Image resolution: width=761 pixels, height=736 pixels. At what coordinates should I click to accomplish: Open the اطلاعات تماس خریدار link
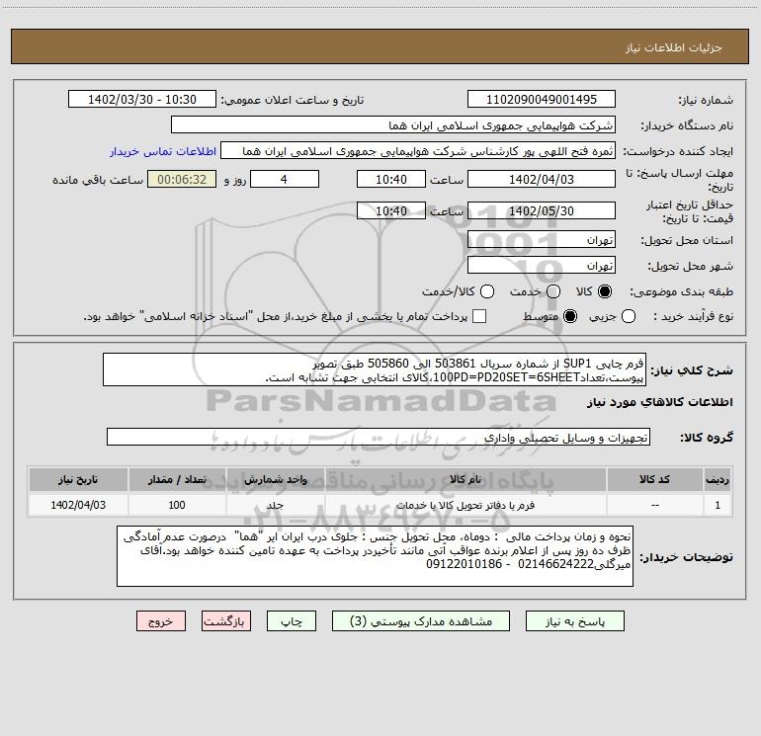tap(163, 151)
